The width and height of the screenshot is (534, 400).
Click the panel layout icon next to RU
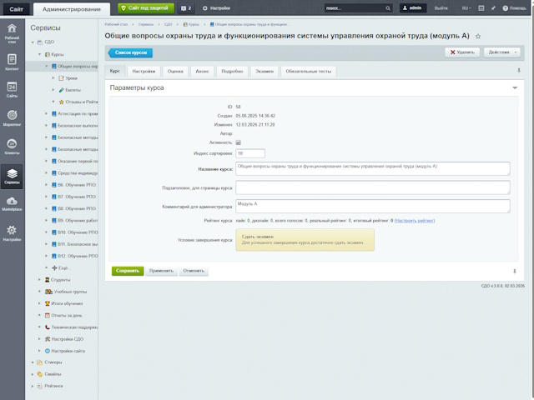click(481, 8)
